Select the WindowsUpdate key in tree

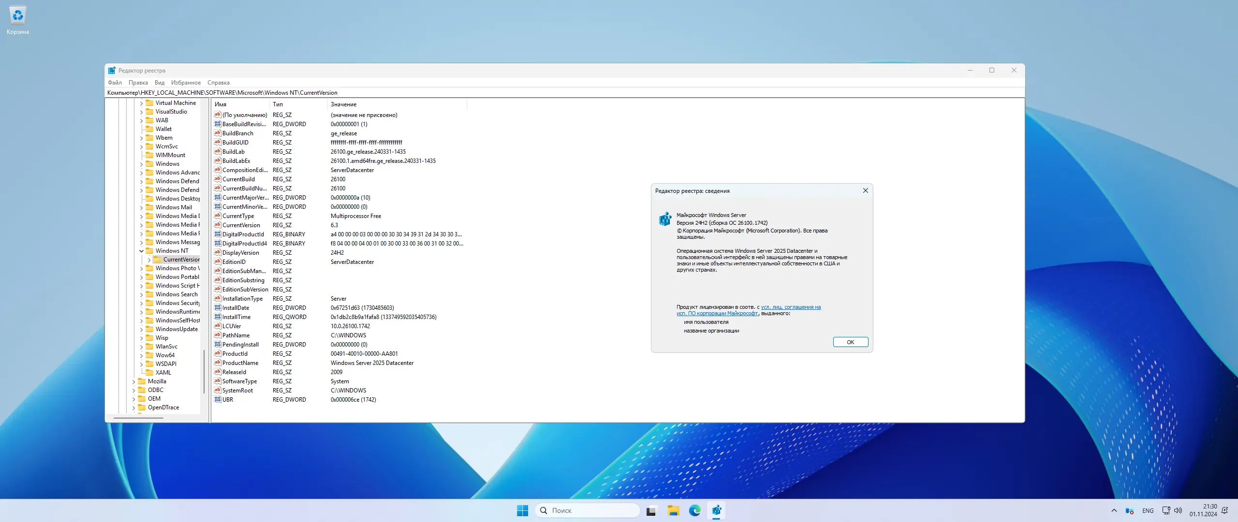[x=177, y=329]
